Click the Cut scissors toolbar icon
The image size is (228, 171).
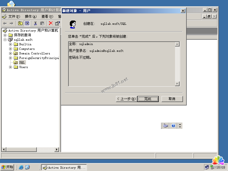[36, 23]
